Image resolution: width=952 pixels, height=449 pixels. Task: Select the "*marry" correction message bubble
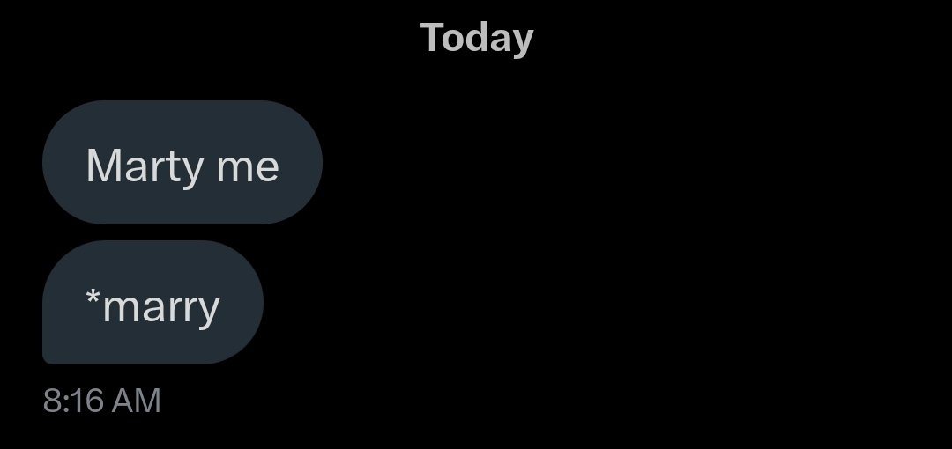tap(152, 302)
